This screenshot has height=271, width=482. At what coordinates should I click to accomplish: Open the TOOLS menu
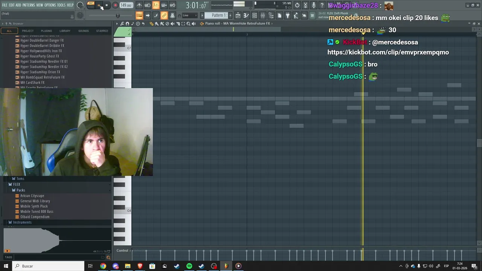pyautogui.click(x=61, y=5)
